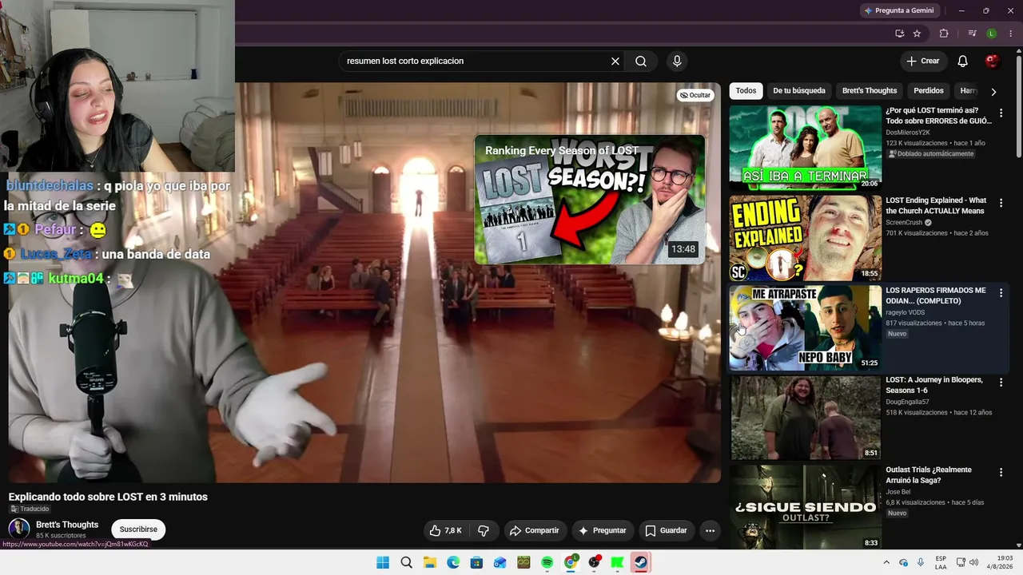Open the LOST Ending Explained video title
This screenshot has height=575, width=1023.
pyautogui.click(x=936, y=206)
